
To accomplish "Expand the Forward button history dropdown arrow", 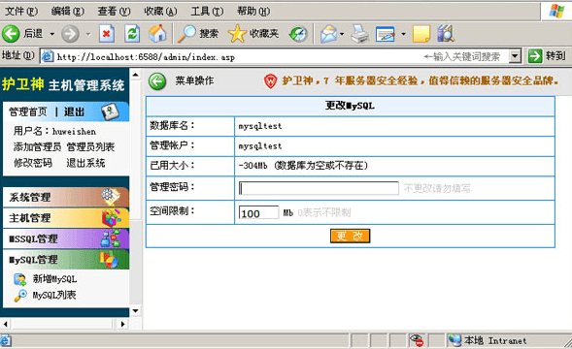I will (x=88, y=34).
